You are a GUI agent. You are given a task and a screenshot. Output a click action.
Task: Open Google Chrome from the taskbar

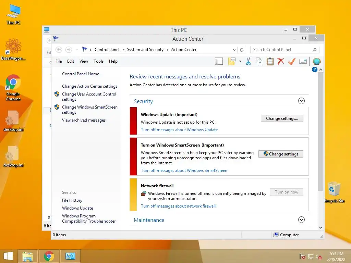point(49,256)
